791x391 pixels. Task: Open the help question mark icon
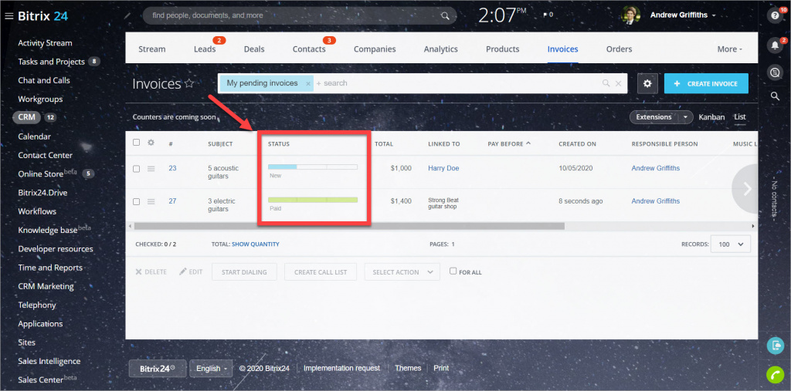click(776, 15)
